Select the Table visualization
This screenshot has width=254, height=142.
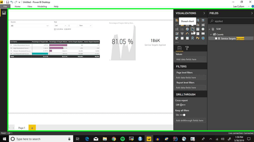tap(182, 38)
